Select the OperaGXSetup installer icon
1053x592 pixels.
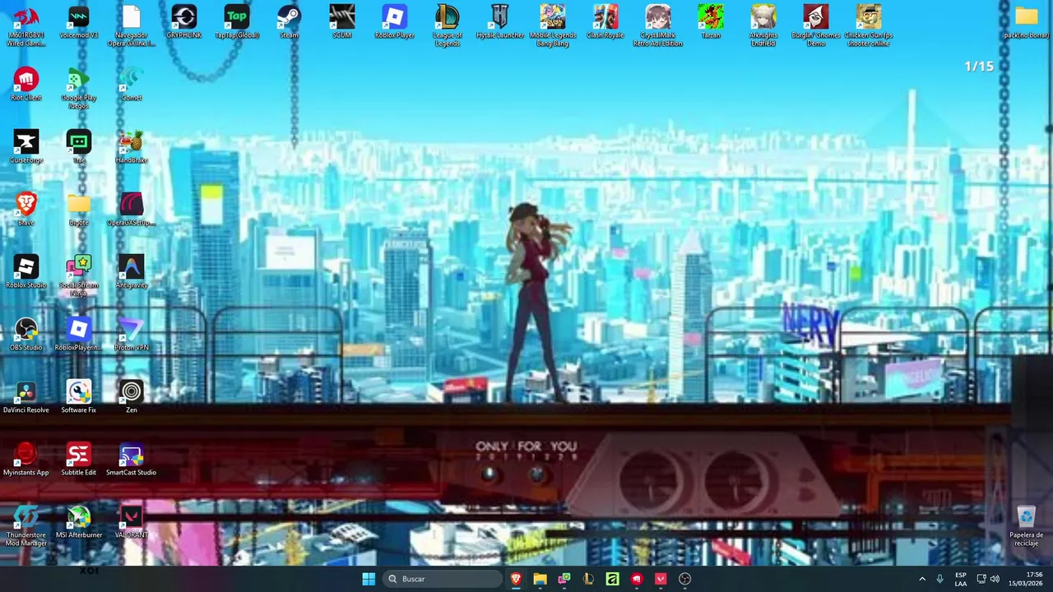click(x=132, y=210)
